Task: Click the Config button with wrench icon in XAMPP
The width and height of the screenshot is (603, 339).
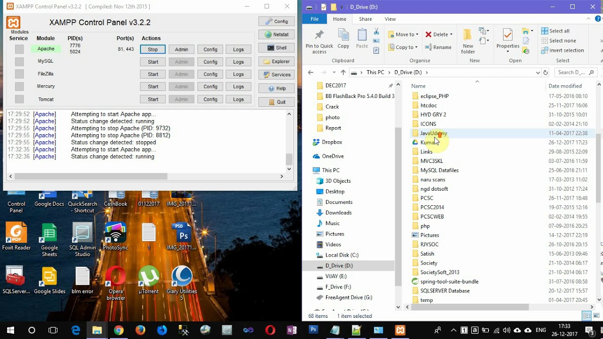Action: pos(276,21)
